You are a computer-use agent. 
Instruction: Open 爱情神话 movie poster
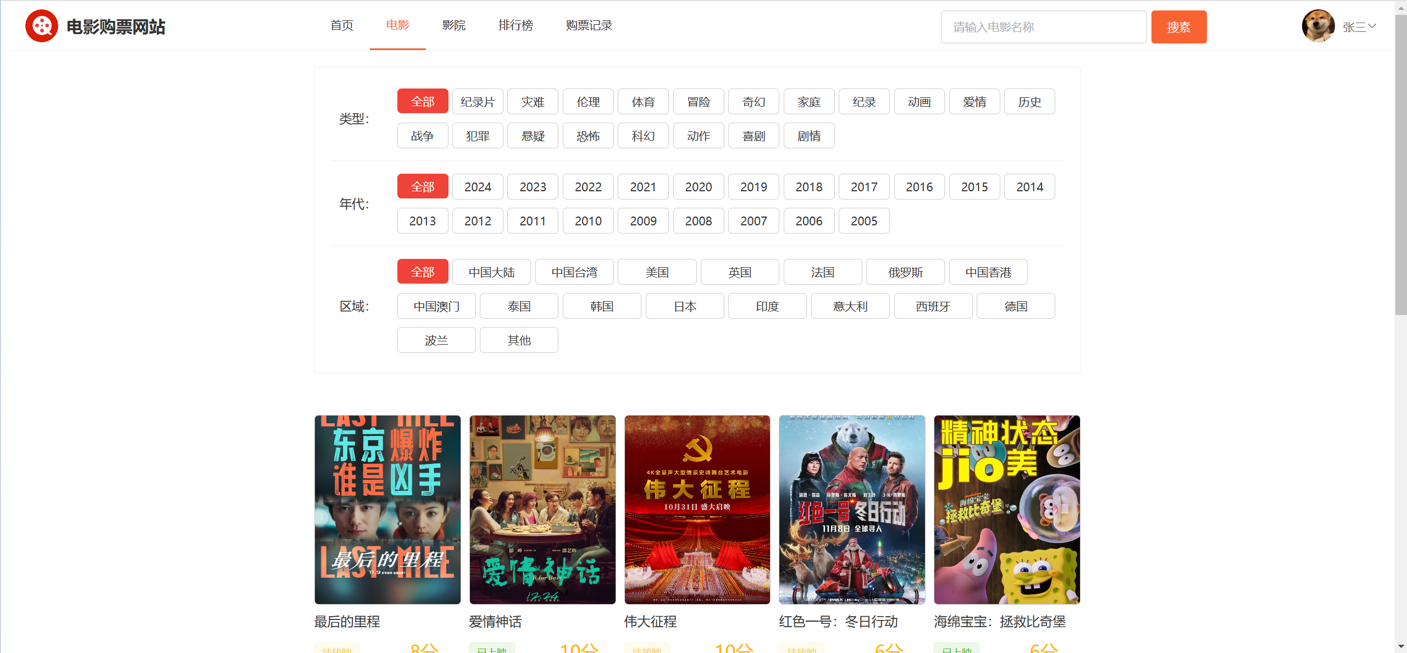[542, 510]
